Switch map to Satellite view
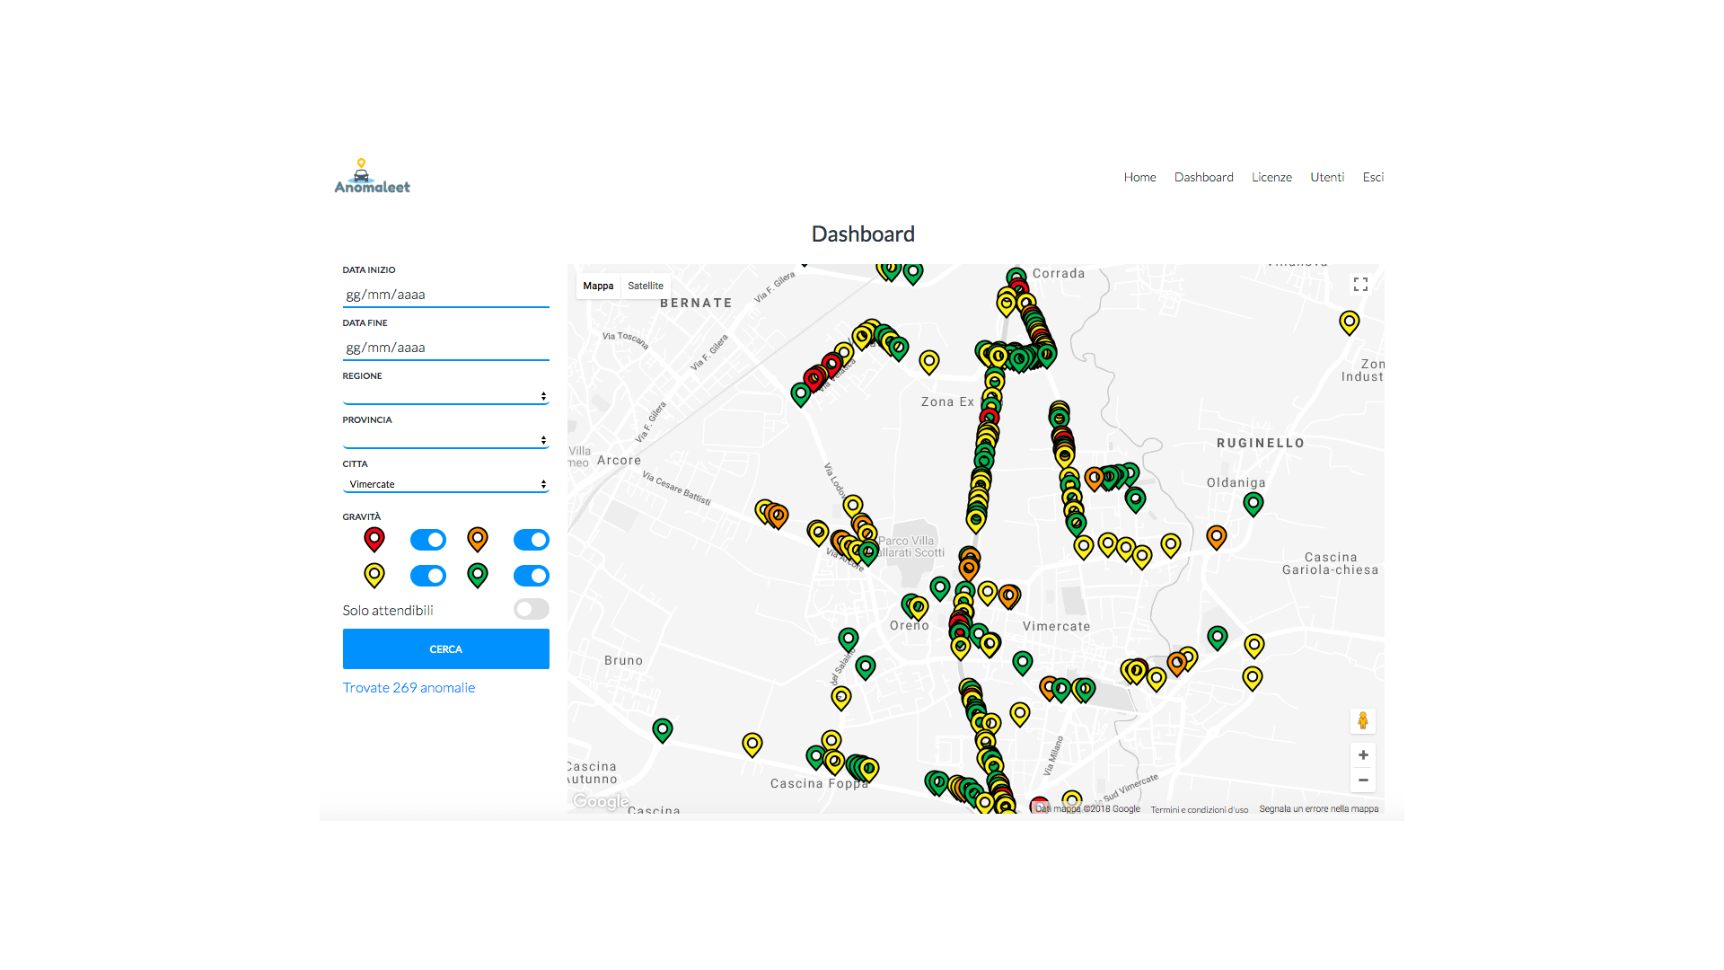Image resolution: width=1724 pixels, height=970 pixels. click(646, 286)
